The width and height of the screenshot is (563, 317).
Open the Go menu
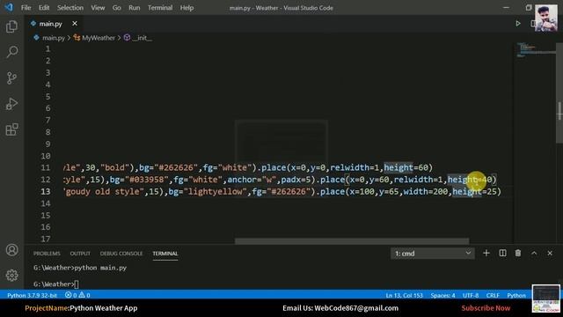pyautogui.click(x=117, y=8)
